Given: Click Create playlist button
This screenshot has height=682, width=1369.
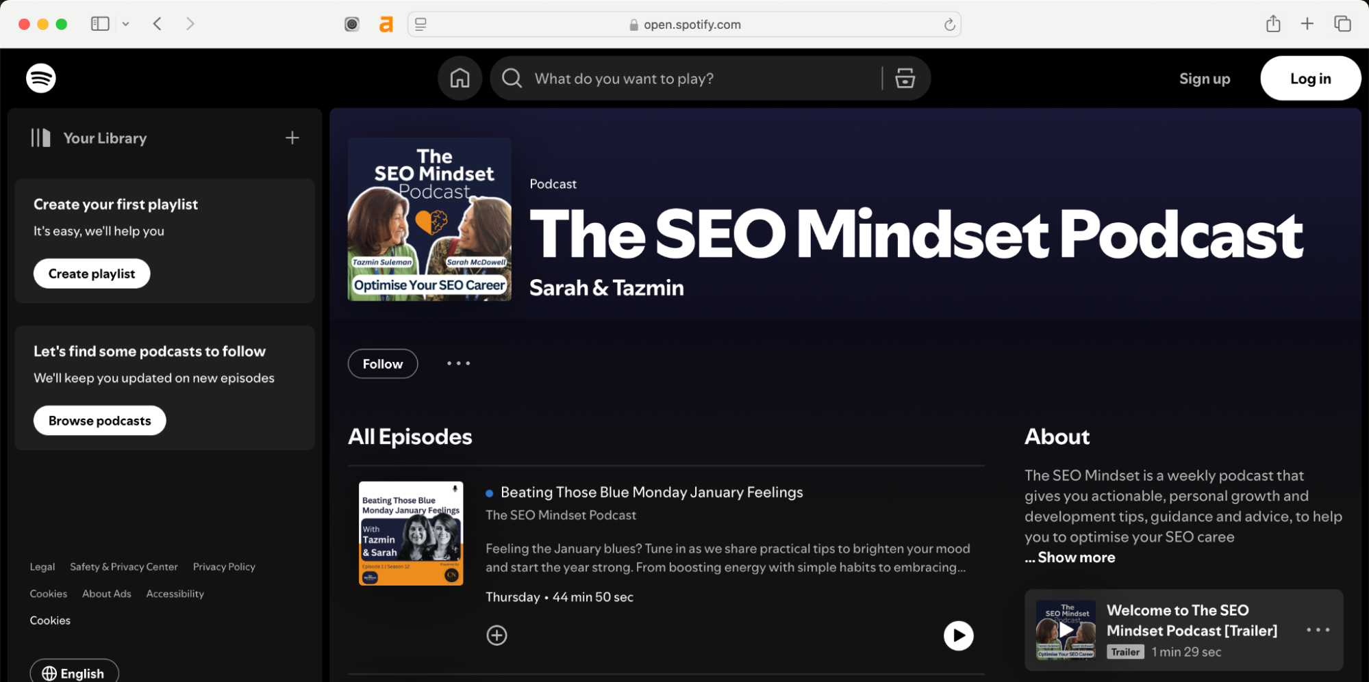Looking at the screenshot, I should (92, 274).
